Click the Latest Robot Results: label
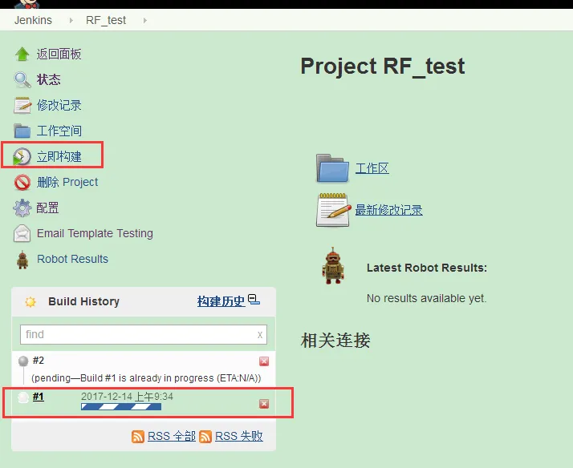The height and width of the screenshot is (468, 573). (427, 268)
